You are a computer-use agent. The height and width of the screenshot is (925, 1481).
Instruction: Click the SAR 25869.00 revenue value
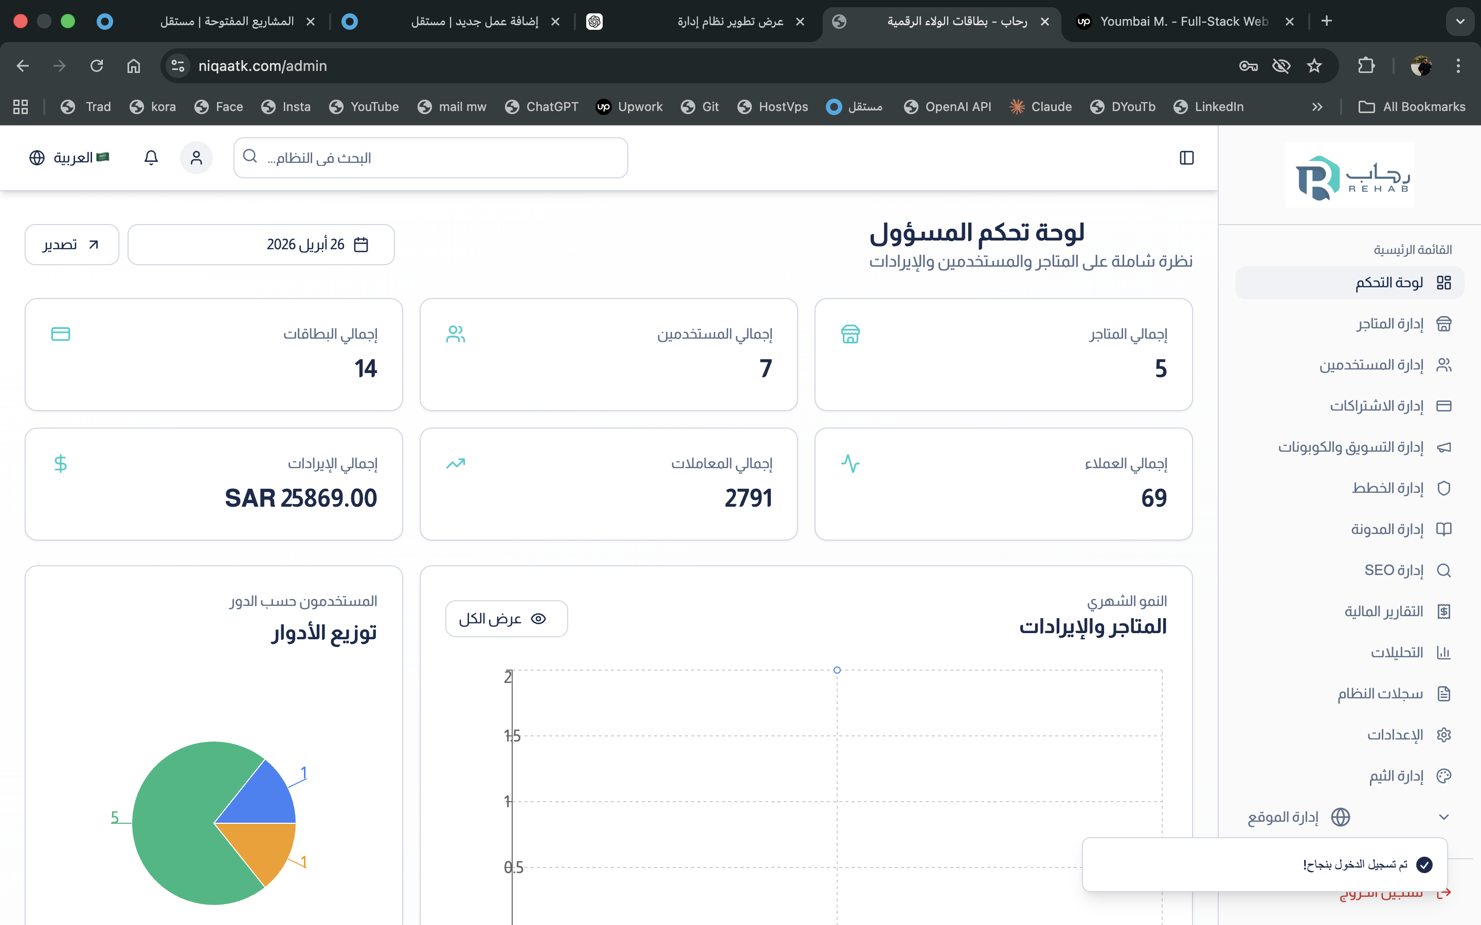click(x=300, y=498)
